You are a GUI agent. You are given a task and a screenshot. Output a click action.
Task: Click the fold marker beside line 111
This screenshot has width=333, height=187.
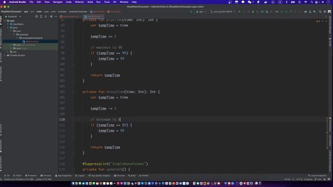tap(73, 125)
